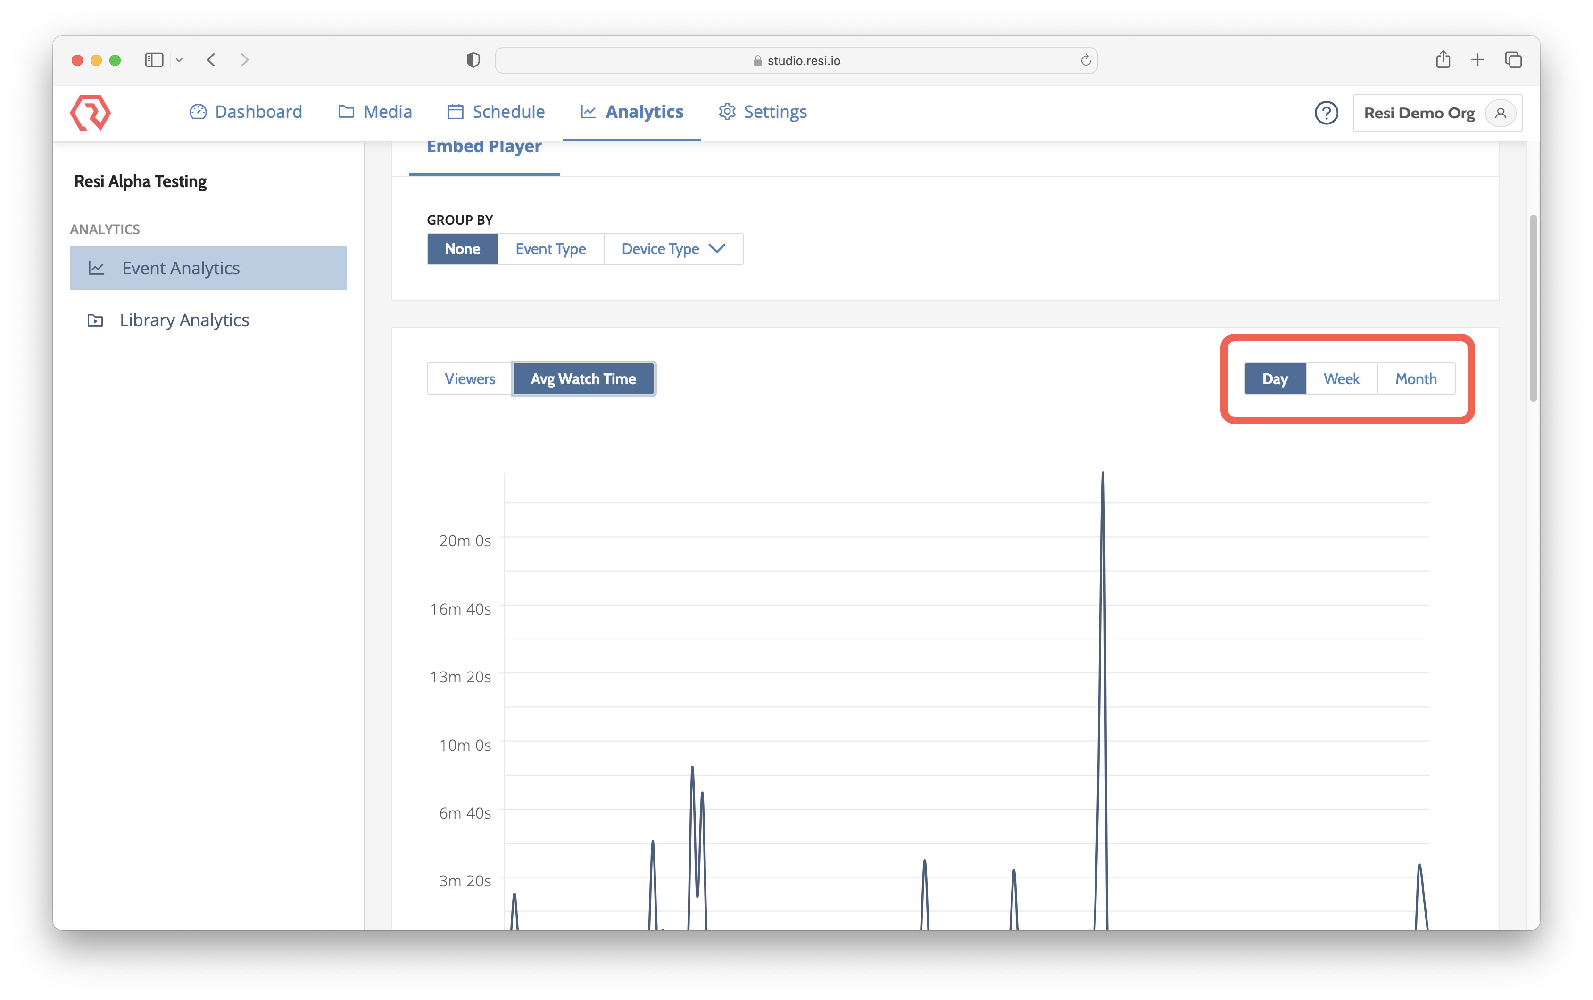Click the Month grouping button
This screenshot has width=1593, height=1000.
coord(1415,379)
